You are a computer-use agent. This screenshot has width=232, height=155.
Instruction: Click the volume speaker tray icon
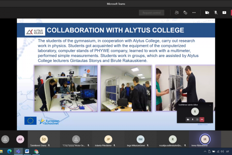pos(222,152)
